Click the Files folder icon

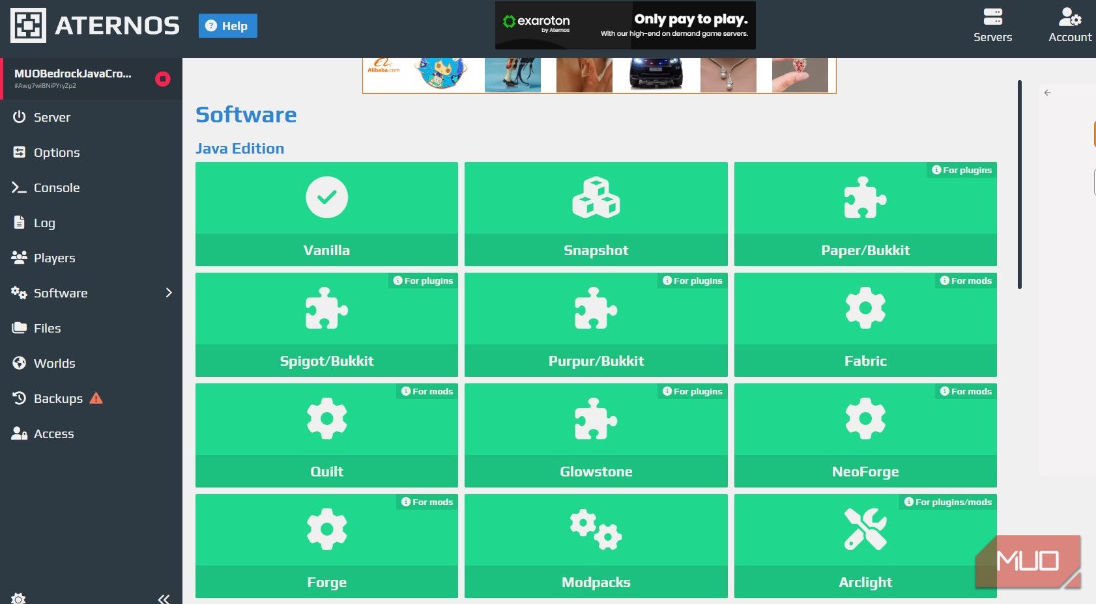pyautogui.click(x=19, y=328)
